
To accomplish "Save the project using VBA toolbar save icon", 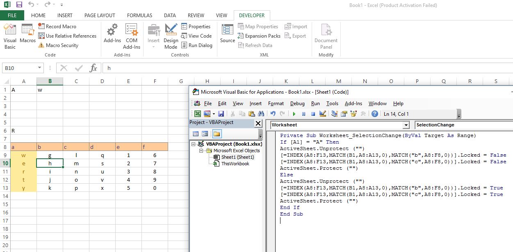I will click(221, 114).
